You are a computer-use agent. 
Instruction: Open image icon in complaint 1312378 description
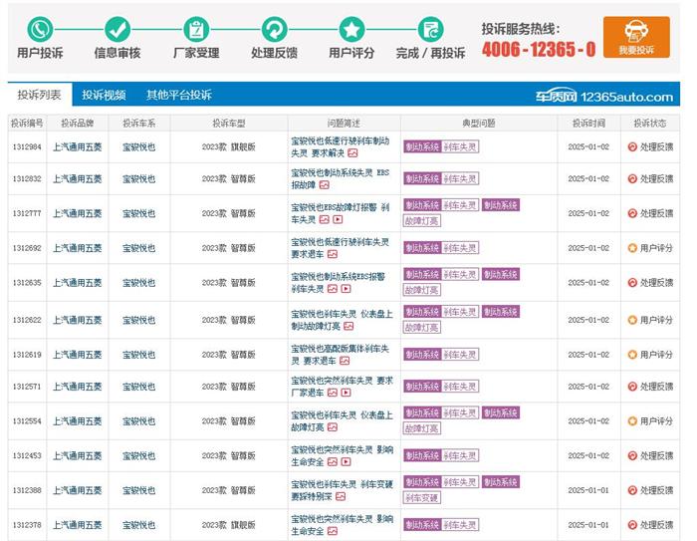click(333, 531)
